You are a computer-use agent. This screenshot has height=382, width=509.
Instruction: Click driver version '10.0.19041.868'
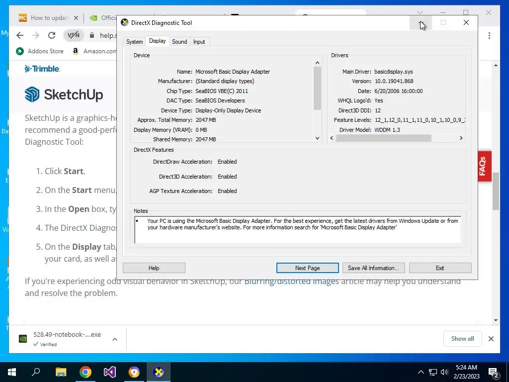394,81
